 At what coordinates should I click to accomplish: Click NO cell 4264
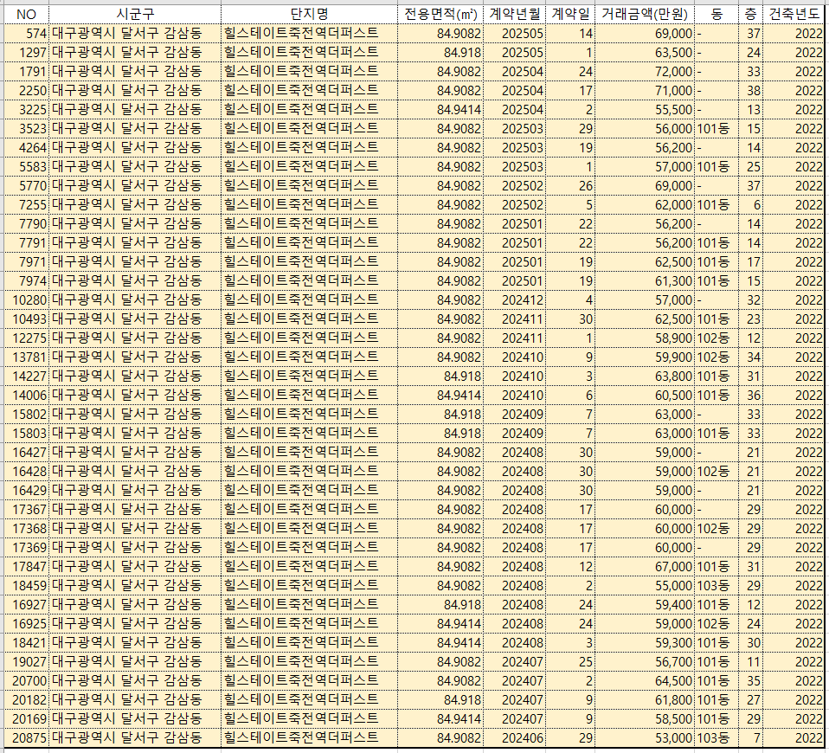pos(27,147)
